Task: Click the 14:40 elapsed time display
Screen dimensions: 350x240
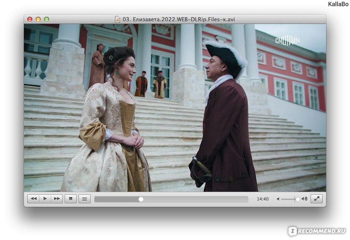Action: [x=263, y=199]
